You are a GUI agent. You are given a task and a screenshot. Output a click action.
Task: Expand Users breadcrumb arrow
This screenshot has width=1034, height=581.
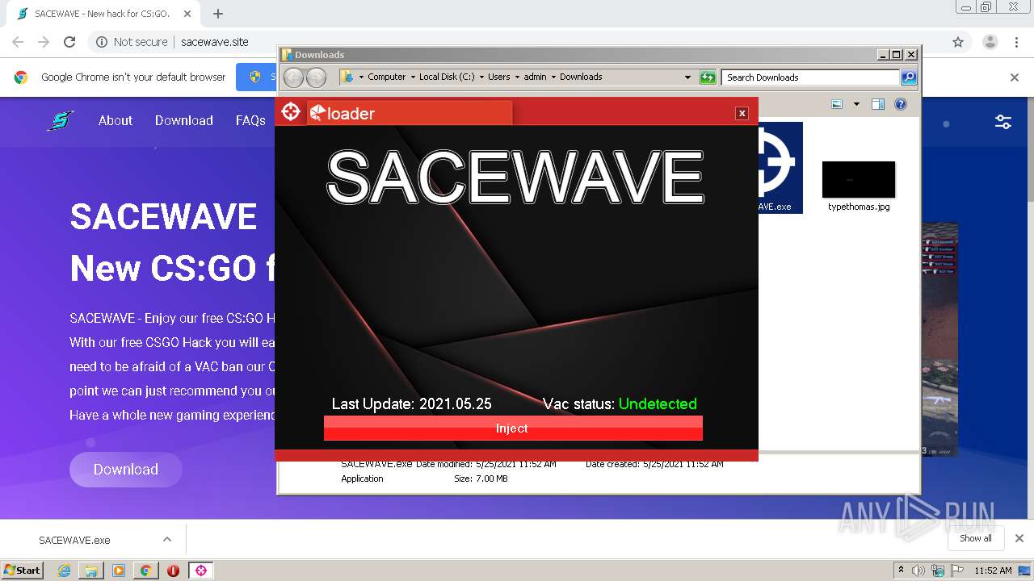point(517,77)
